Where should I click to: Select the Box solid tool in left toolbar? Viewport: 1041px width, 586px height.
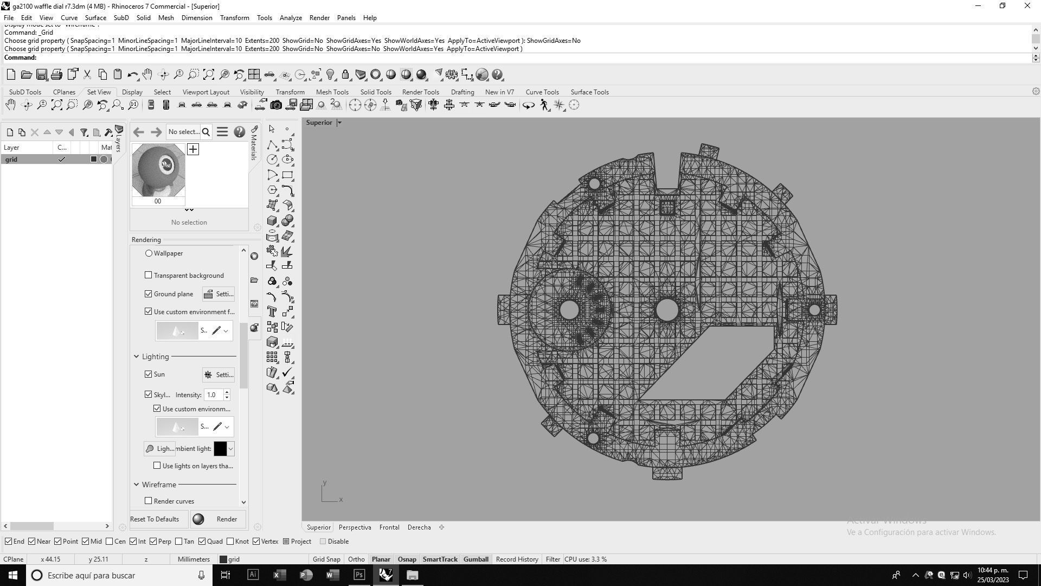272,220
